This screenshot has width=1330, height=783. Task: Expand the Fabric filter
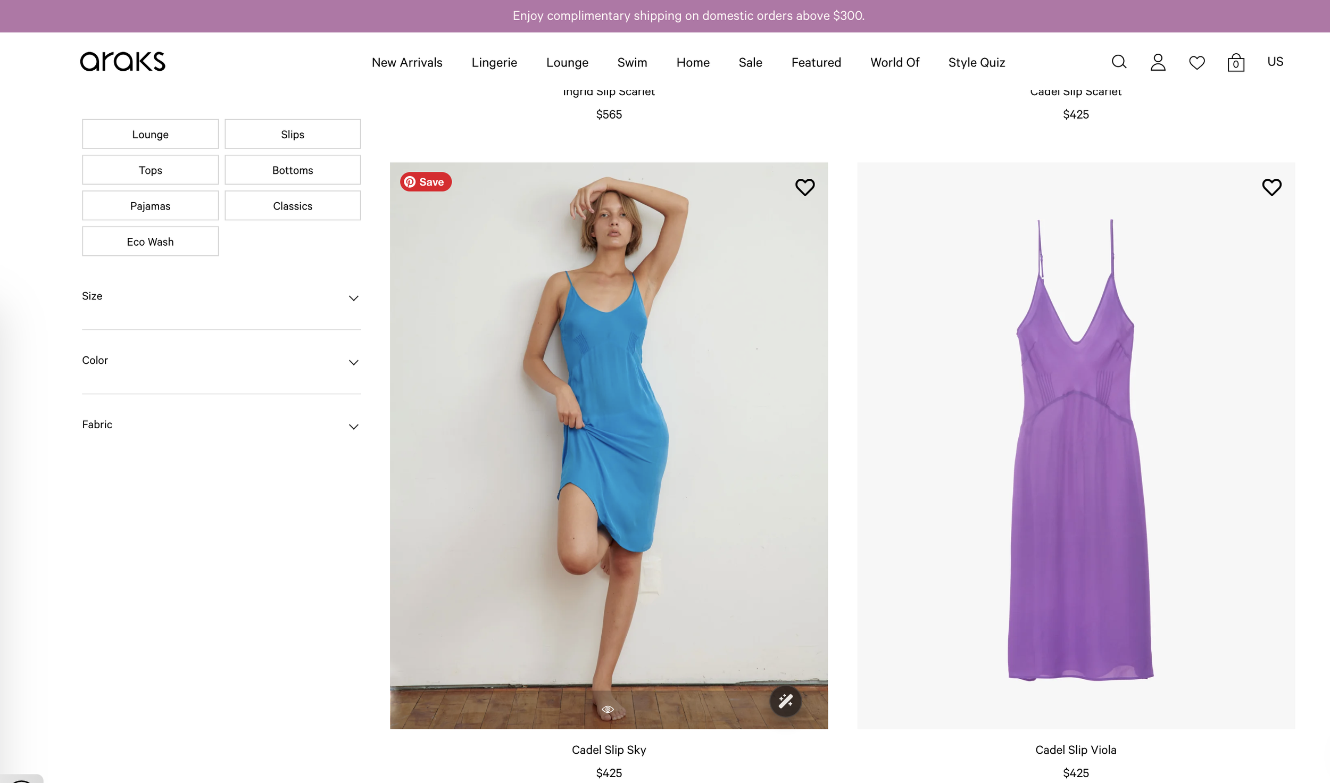pyautogui.click(x=221, y=425)
